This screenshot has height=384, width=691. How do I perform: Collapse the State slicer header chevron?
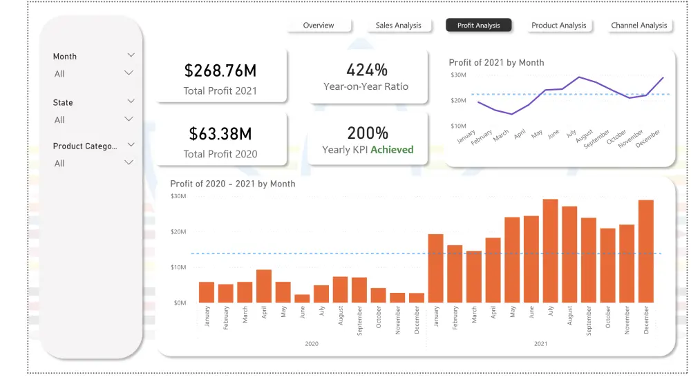[131, 102]
